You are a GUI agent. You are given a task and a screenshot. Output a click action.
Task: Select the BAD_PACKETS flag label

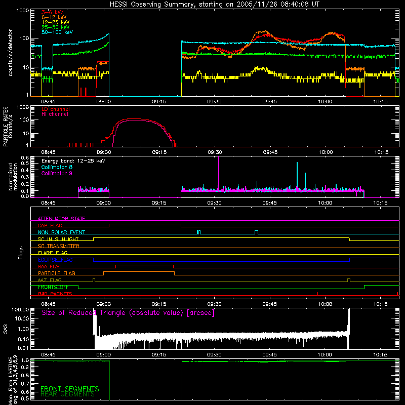55,294
